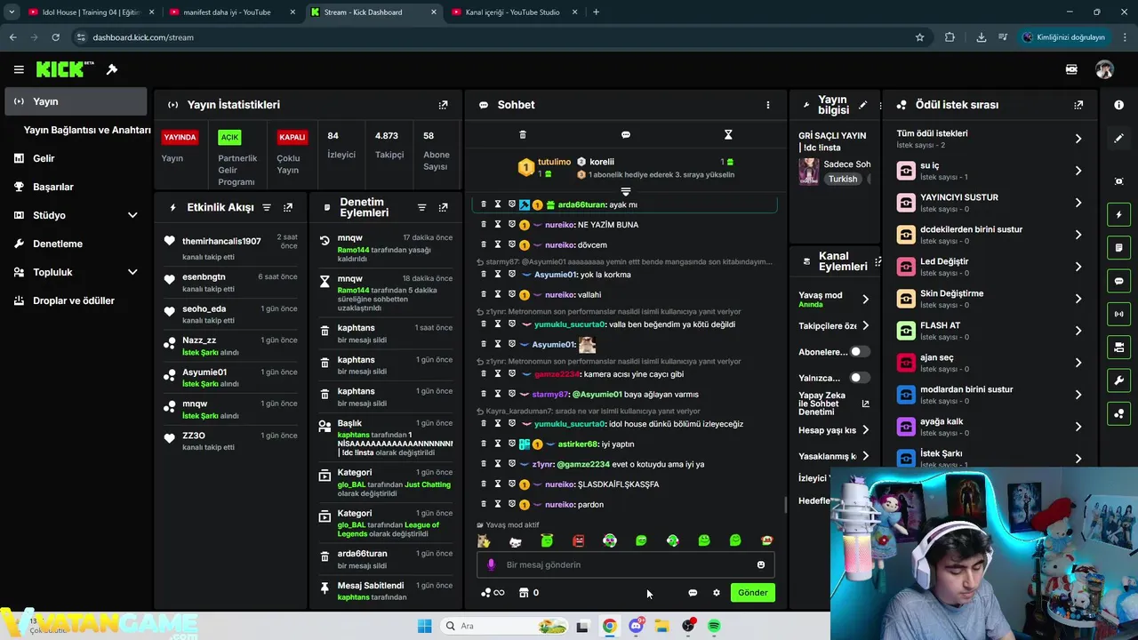Open Denetleme in the sidebar
The width and height of the screenshot is (1138, 640).
(76, 244)
